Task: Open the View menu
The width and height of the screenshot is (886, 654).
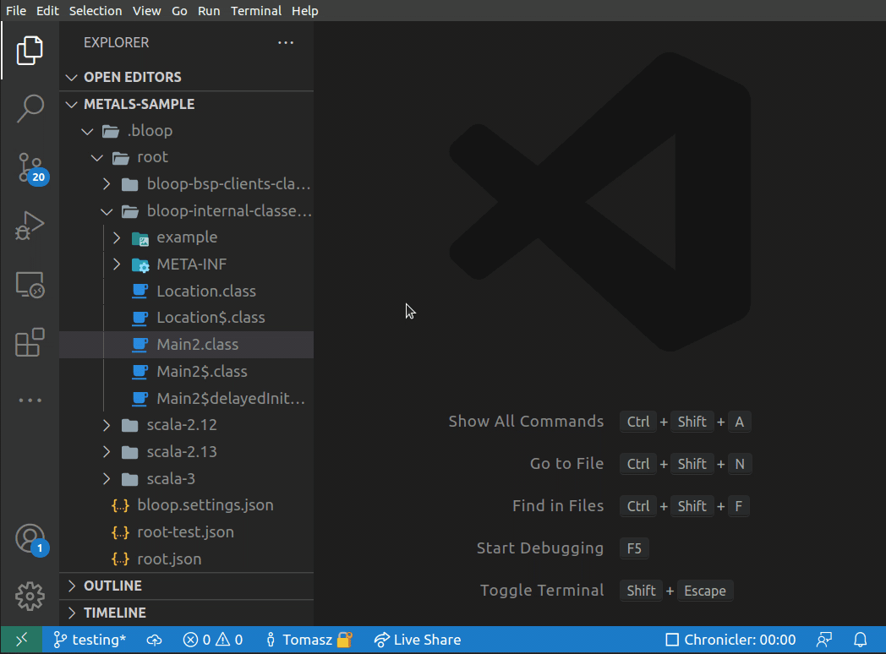Action: click(x=147, y=11)
